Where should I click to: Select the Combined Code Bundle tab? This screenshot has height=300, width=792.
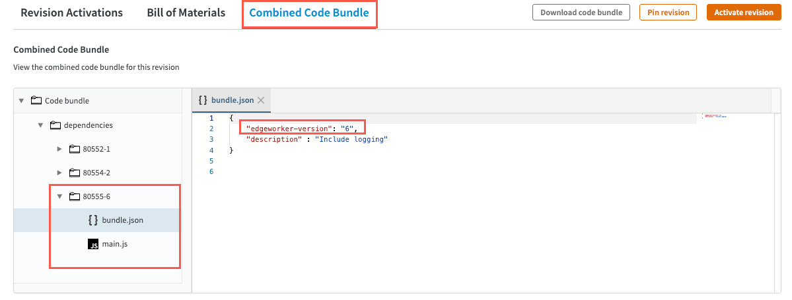pos(309,13)
